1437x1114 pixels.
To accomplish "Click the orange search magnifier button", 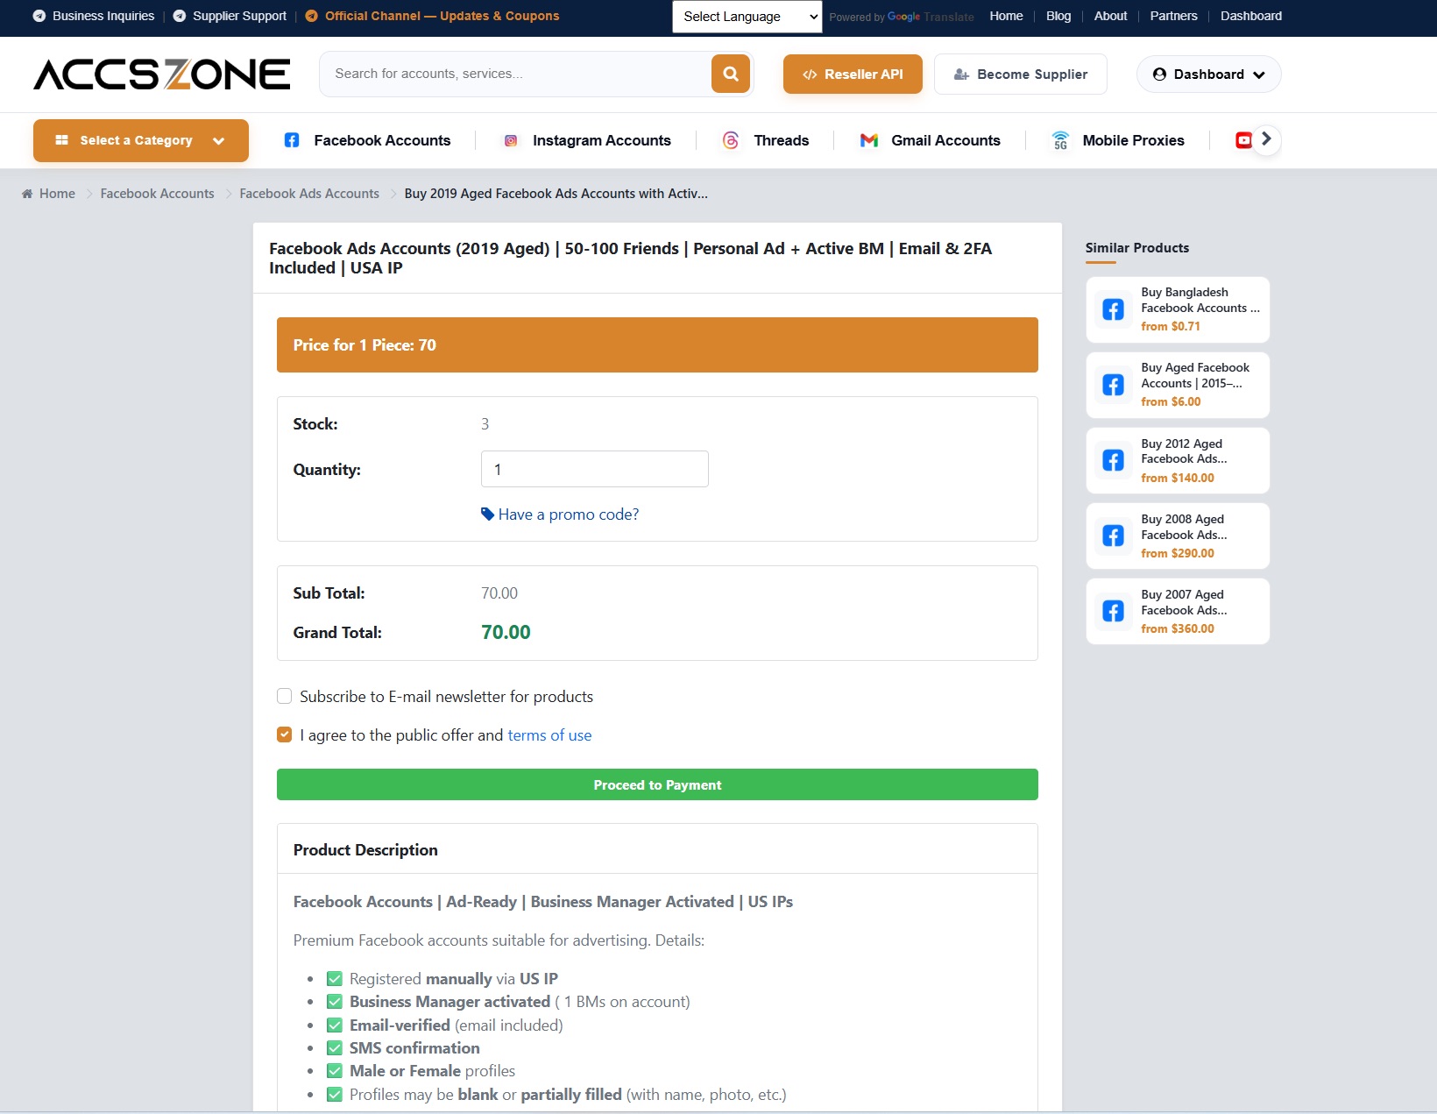I will (x=731, y=74).
